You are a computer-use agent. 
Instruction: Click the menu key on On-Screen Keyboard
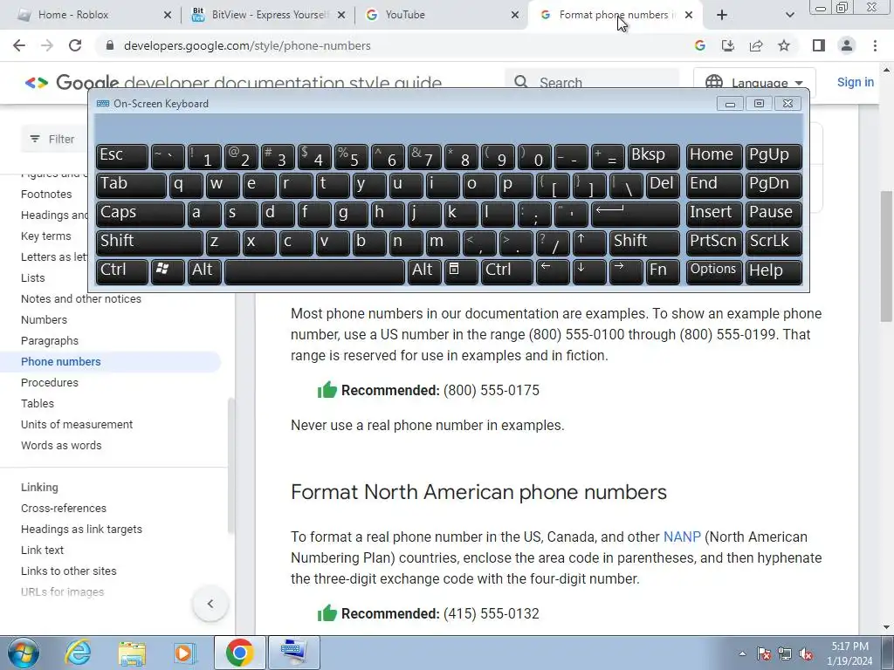461,270
